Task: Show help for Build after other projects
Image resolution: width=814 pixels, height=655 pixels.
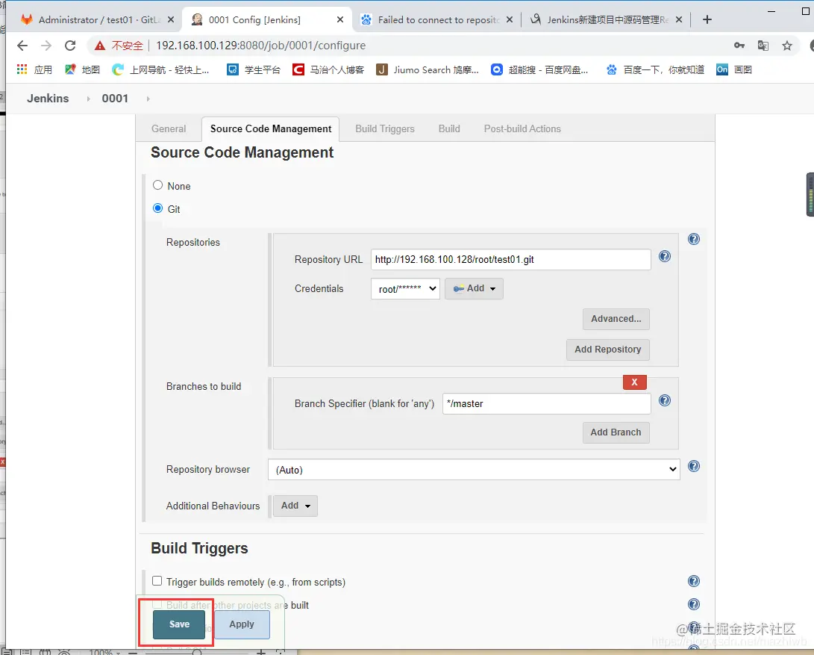Action: 694,604
